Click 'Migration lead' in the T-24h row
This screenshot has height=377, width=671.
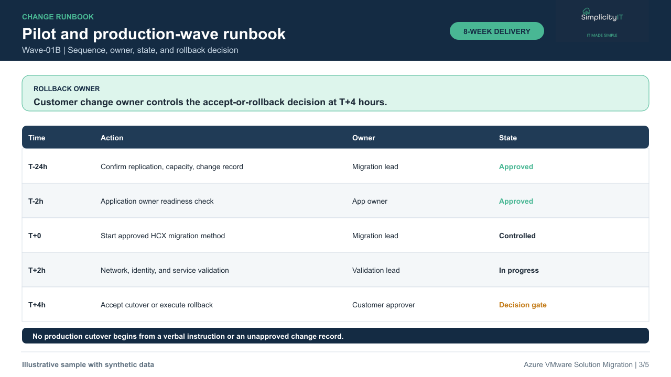click(x=375, y=167)
